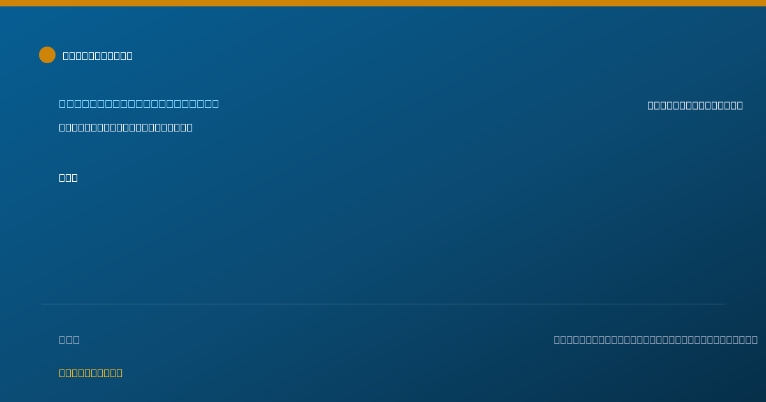Click the white text at top right

pos(695,105)
